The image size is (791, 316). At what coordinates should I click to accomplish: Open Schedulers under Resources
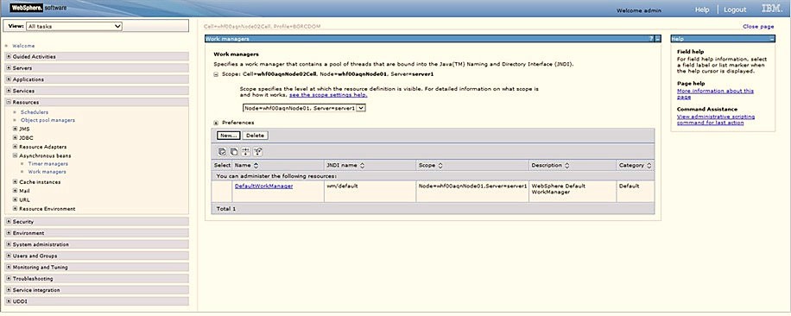tap(35, 112)
